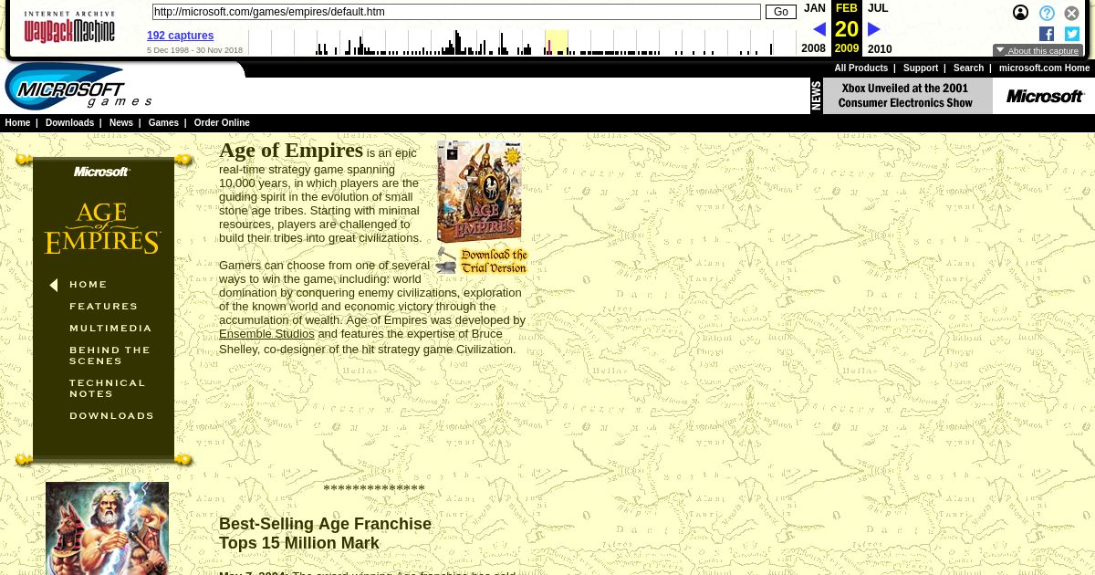Screen dimensions: 1095x575
Task: Click Best-Selling Age Franchise headline
Action: tap(325, 534)
